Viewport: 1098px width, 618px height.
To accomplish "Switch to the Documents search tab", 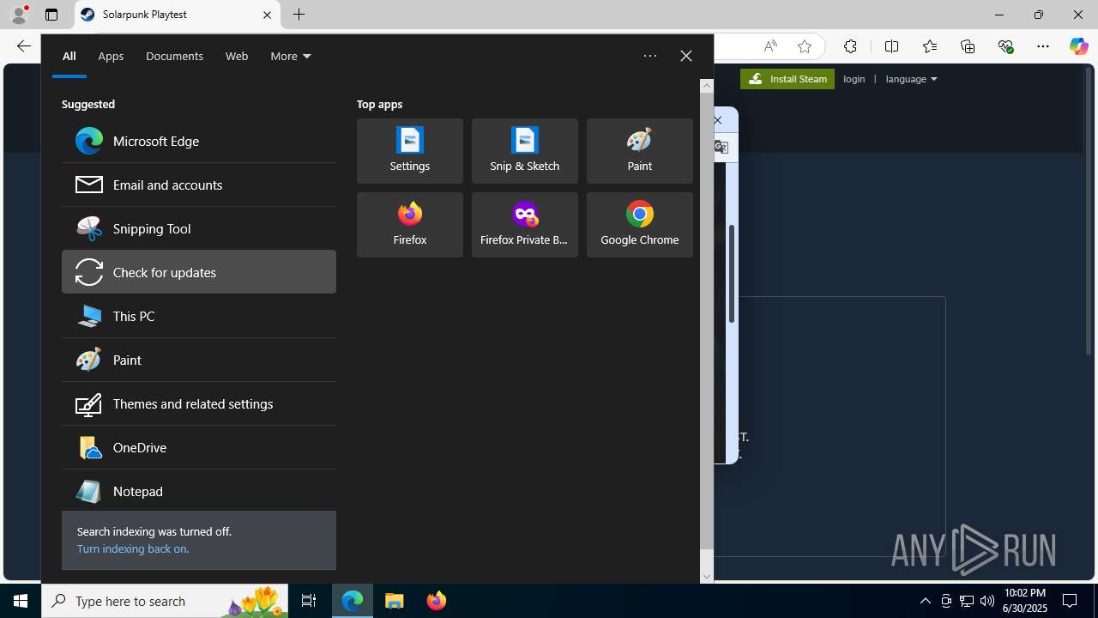I will point(174,56).
